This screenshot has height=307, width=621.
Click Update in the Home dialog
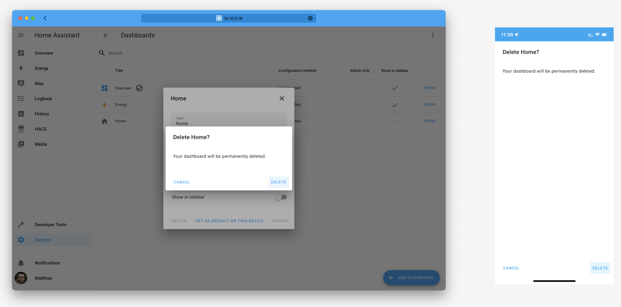point(281,221)
